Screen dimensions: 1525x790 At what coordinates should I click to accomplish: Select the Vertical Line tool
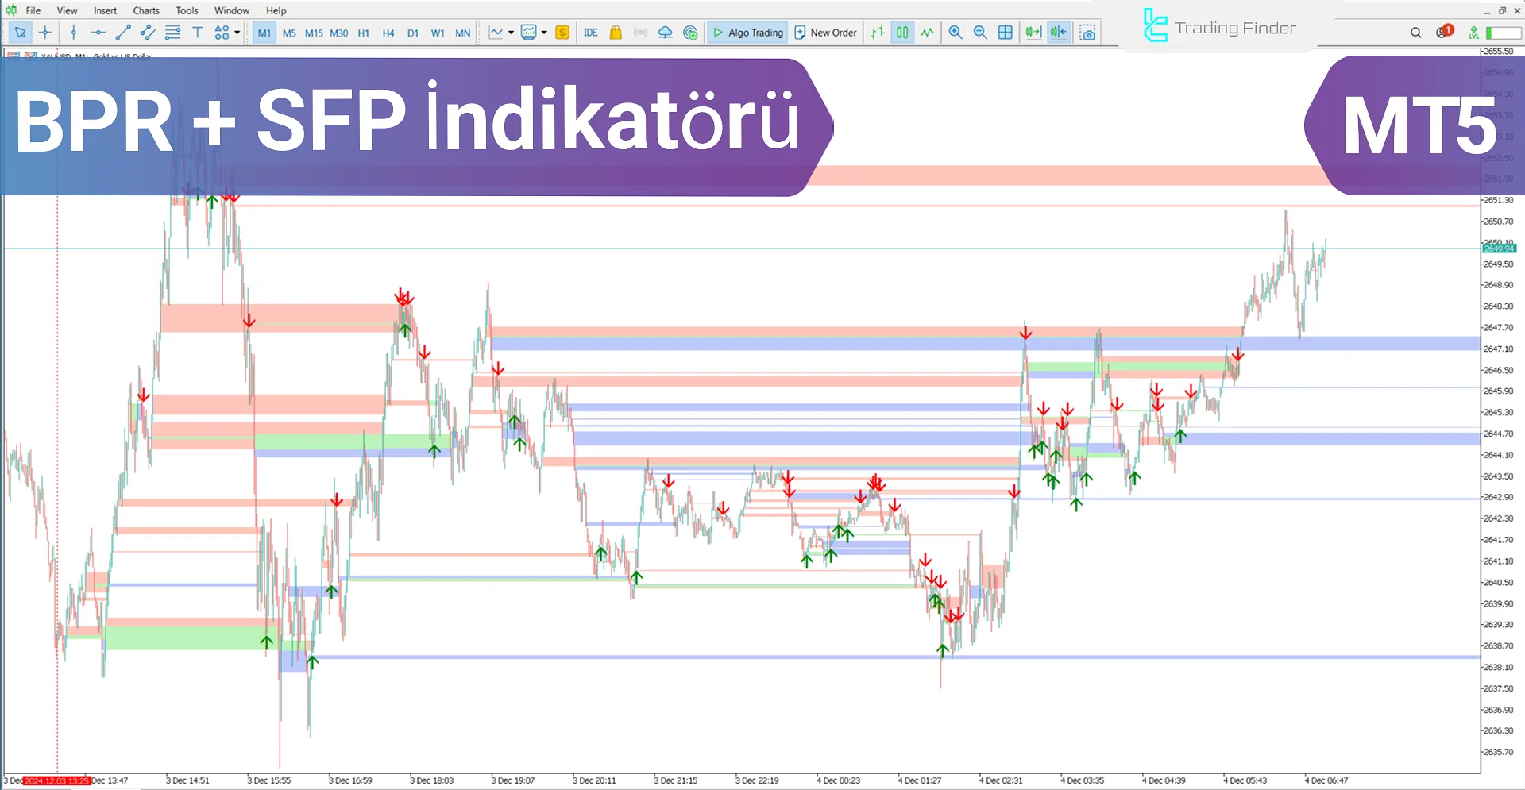(x=73, y=33)
